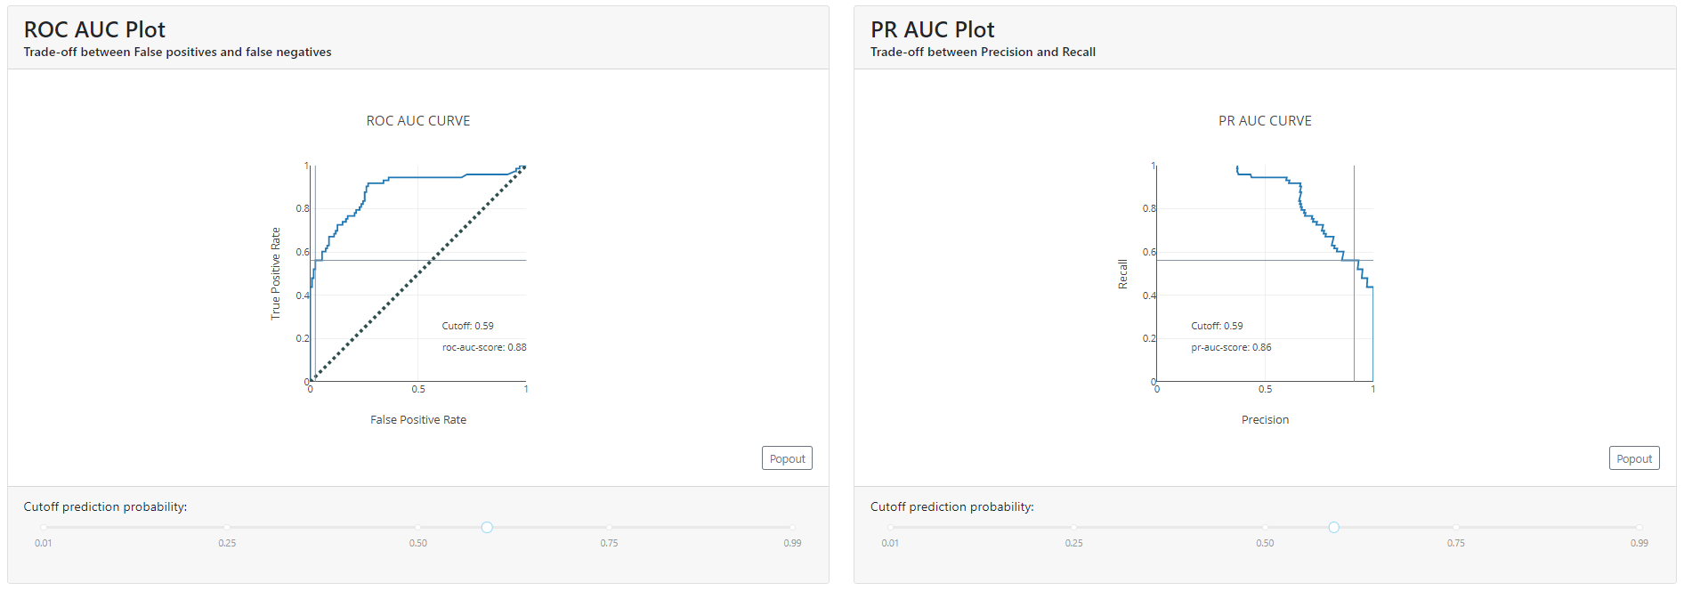Select the 0.25 tick on the ROC cutoff slider
1684x591 pixels.
227,527
